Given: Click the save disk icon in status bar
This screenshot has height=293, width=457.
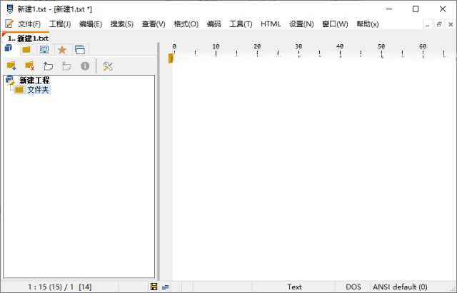Looking at the screenshot, I should [x=154, y=287].
